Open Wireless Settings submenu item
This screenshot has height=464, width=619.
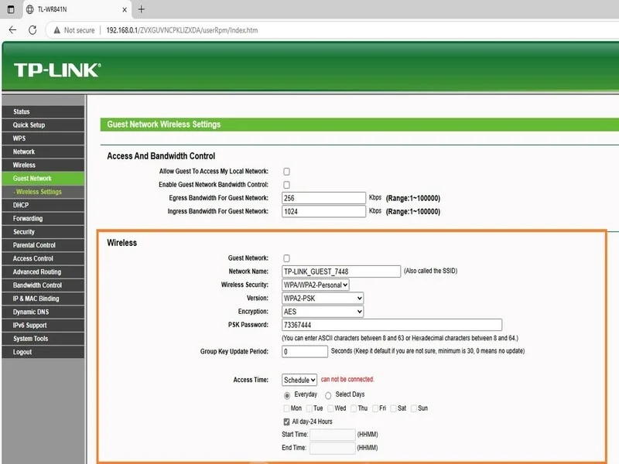pyautogui.click(x=43, y=192)
